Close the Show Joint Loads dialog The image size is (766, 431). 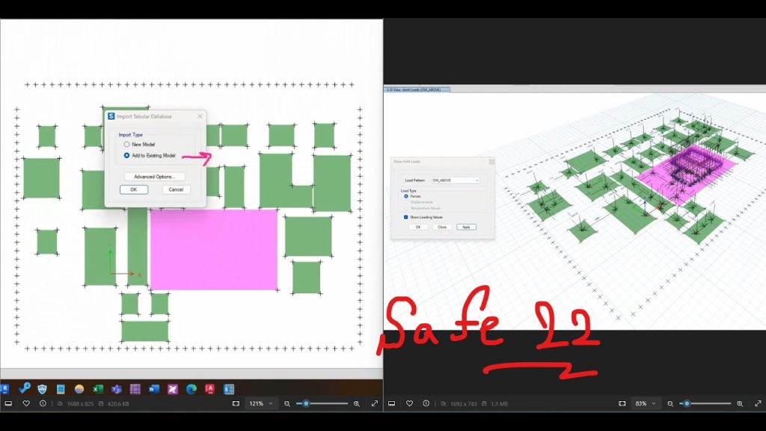[491, 162]
